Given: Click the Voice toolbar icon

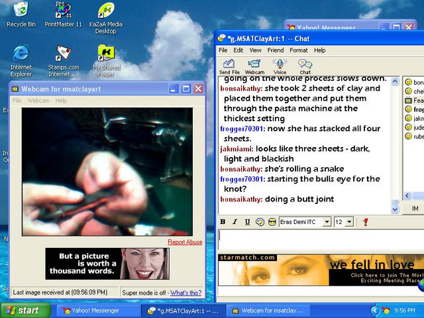Looking at the screenshot, I should [x=280, y=66].
